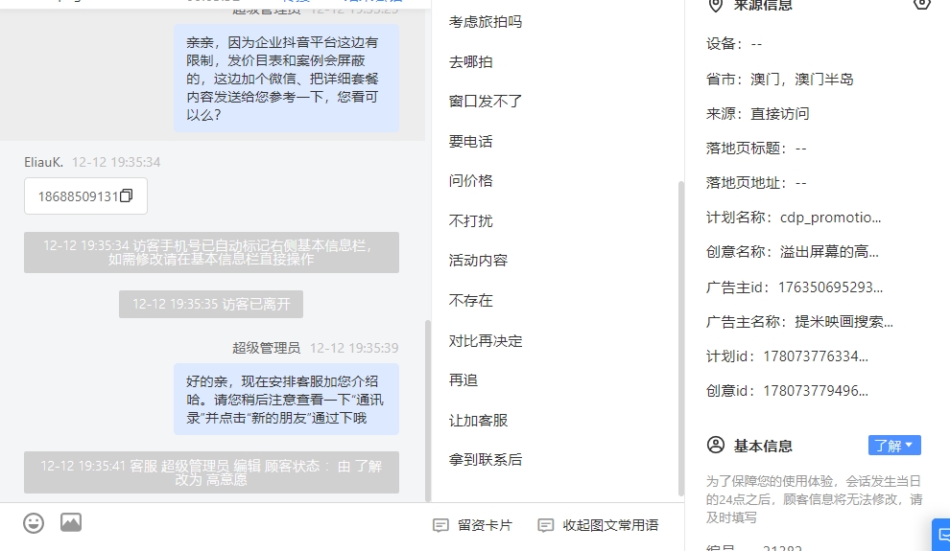Select quick phrase 再追

click(x=463, y=379)
